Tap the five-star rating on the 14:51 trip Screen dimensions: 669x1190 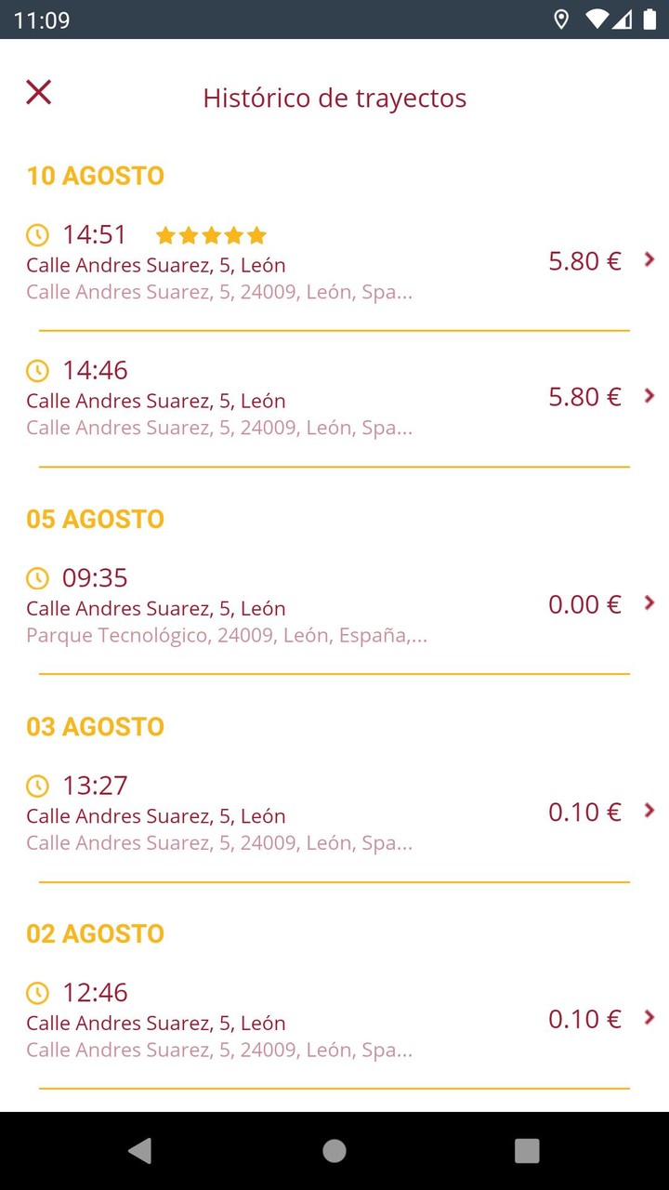211,235
